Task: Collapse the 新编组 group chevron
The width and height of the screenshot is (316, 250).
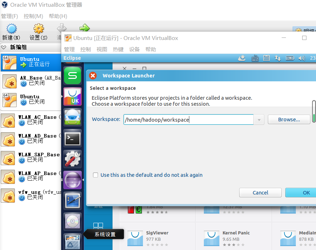Action: coord(4,47)
